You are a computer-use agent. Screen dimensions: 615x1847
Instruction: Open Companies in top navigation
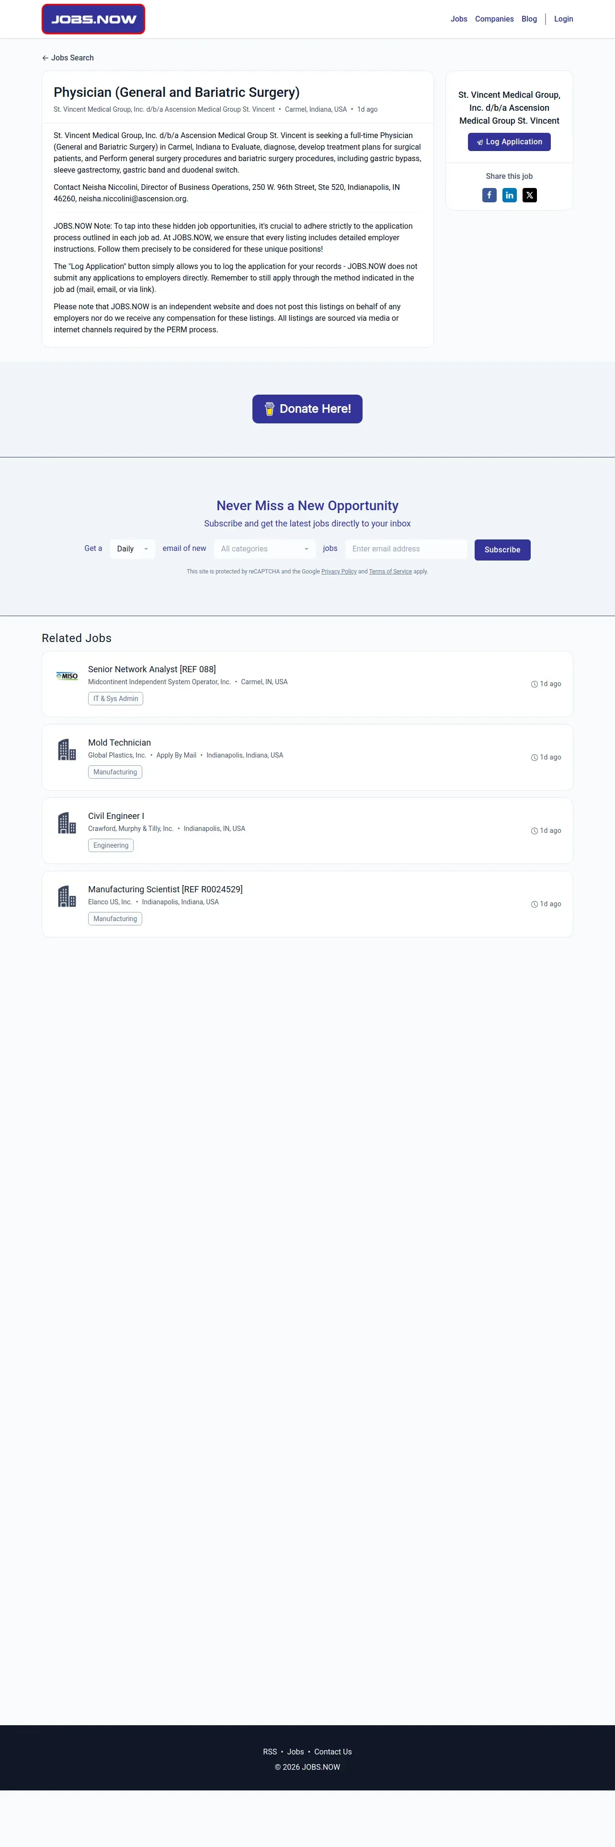coord(494,19)
